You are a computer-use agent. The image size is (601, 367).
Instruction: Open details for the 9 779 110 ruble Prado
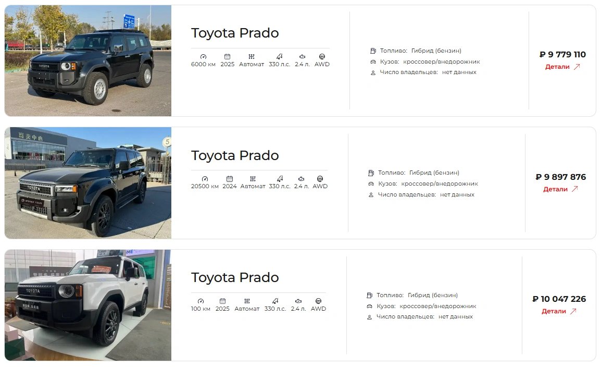pyautogui.click(x=562, y=67)
